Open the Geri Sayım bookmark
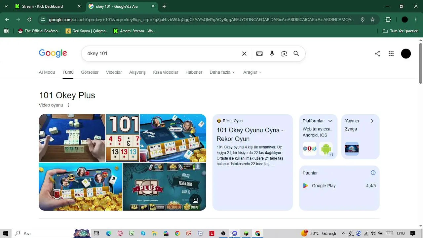 87,31
